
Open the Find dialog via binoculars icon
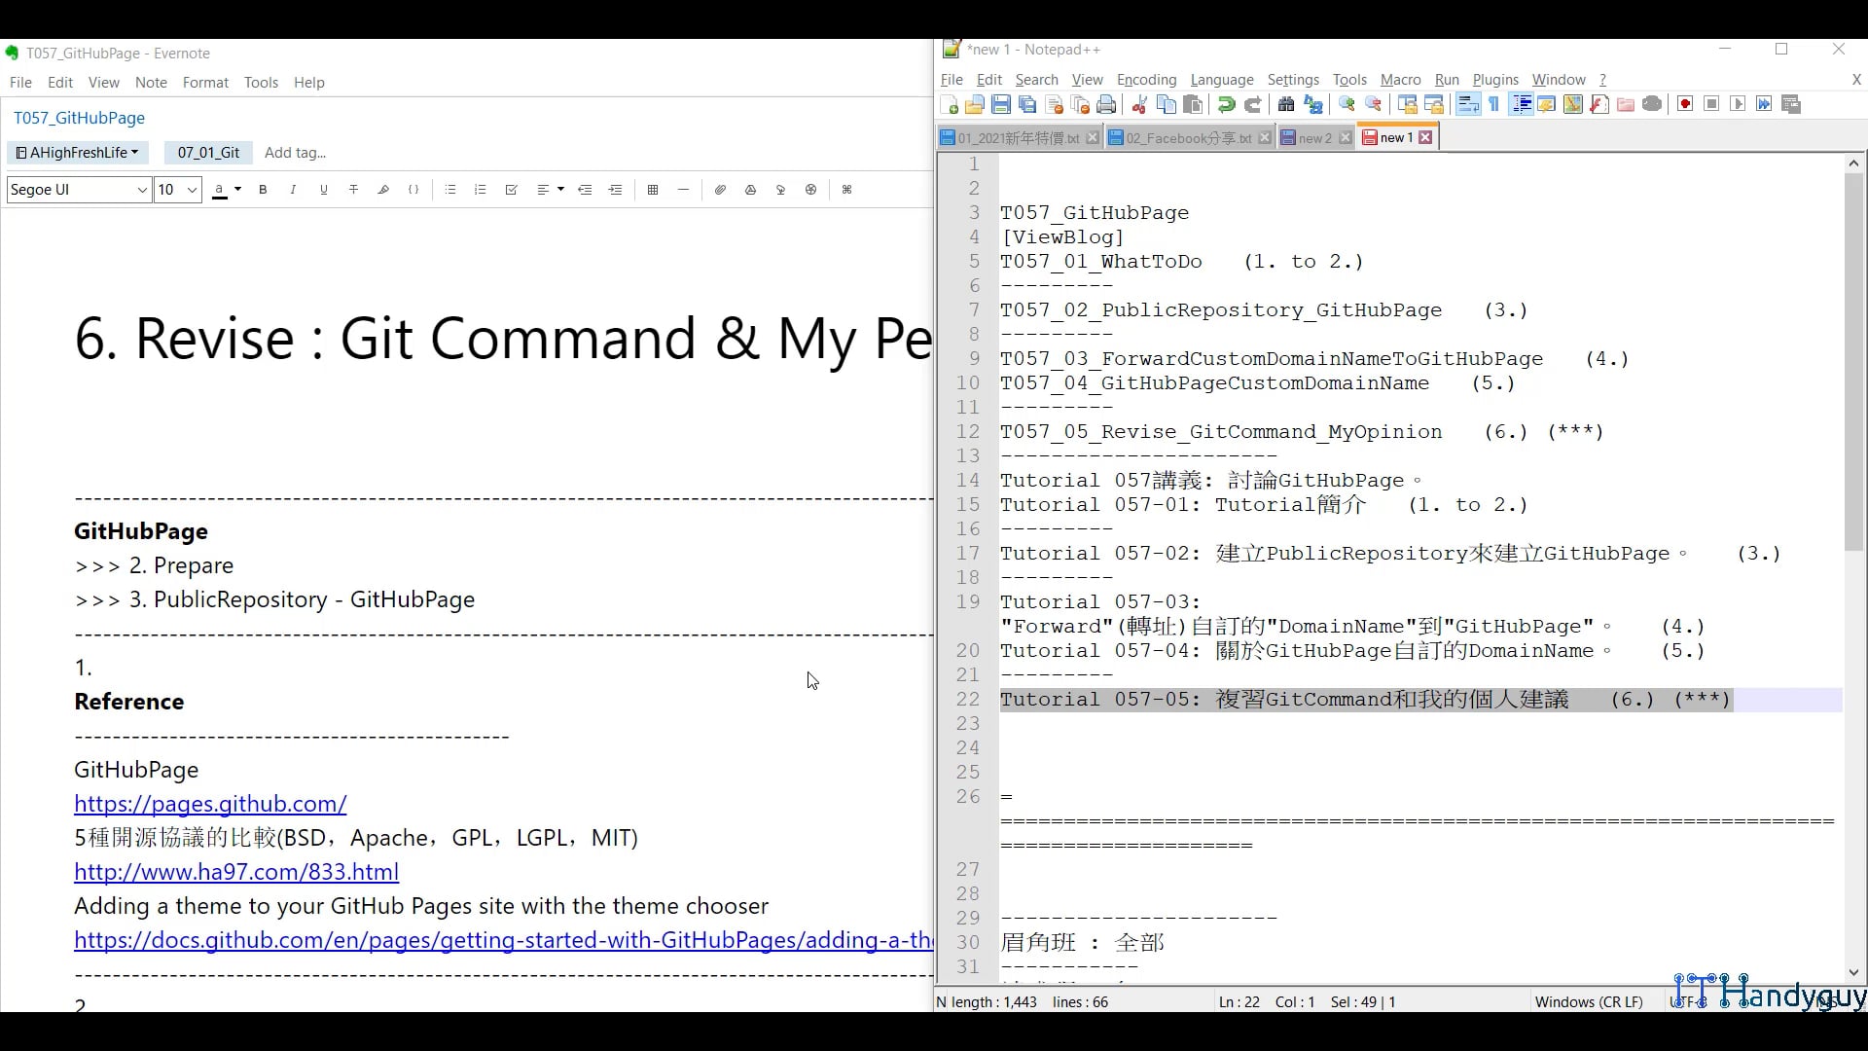pos(1286,104)
